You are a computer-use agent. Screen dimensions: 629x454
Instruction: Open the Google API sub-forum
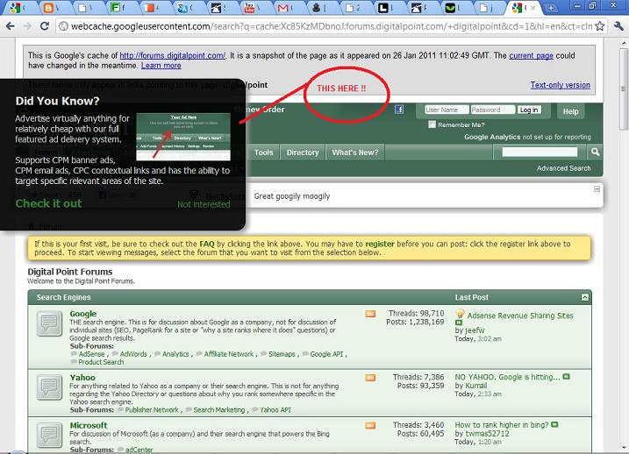pos(326,354)
